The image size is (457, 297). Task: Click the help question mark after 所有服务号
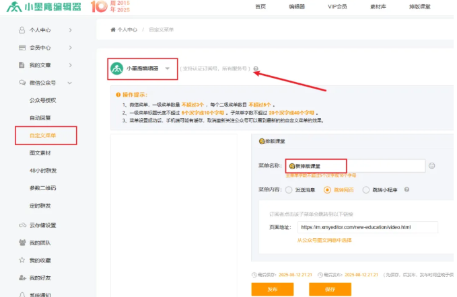(256, 69)
